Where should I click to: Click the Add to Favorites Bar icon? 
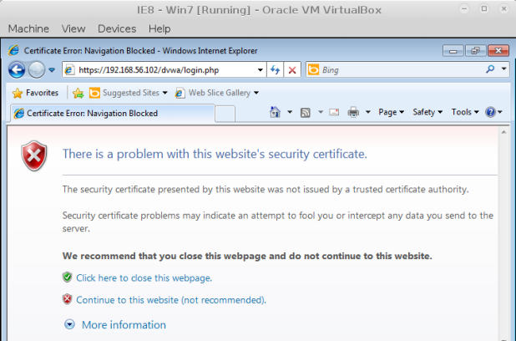coord(78,93)
